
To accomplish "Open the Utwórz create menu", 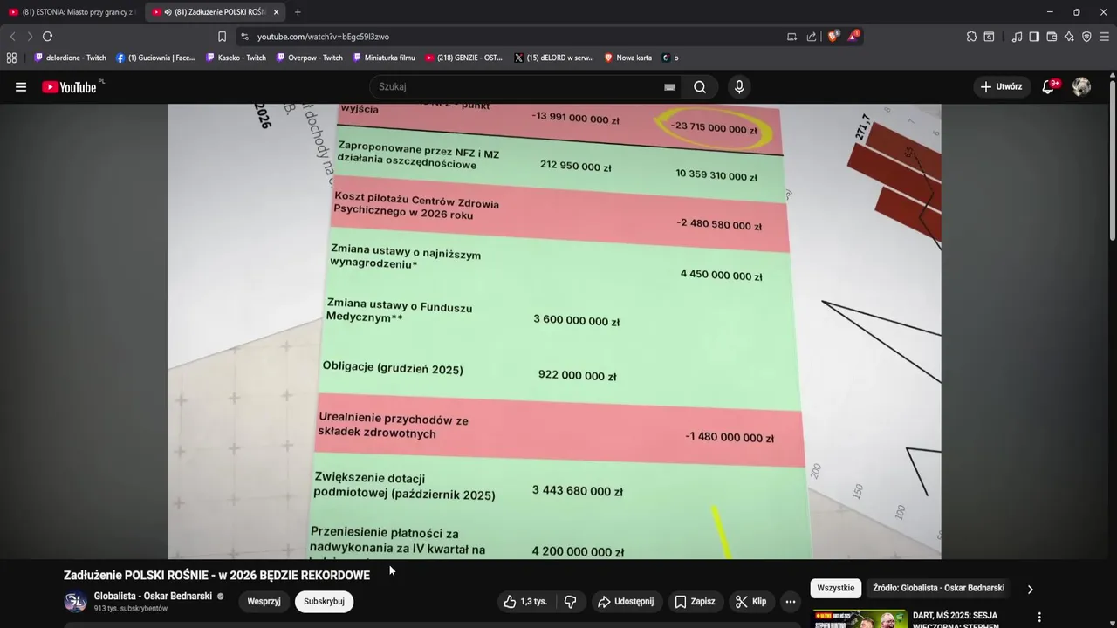I will [1001, 86].
